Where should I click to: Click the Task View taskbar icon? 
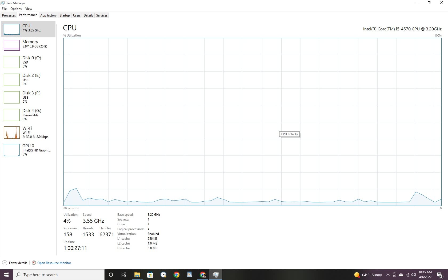coord(124,275)
